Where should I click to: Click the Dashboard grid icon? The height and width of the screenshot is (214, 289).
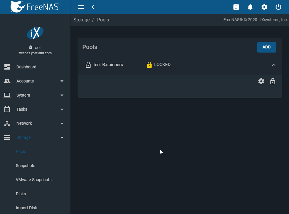coord(7,67)
